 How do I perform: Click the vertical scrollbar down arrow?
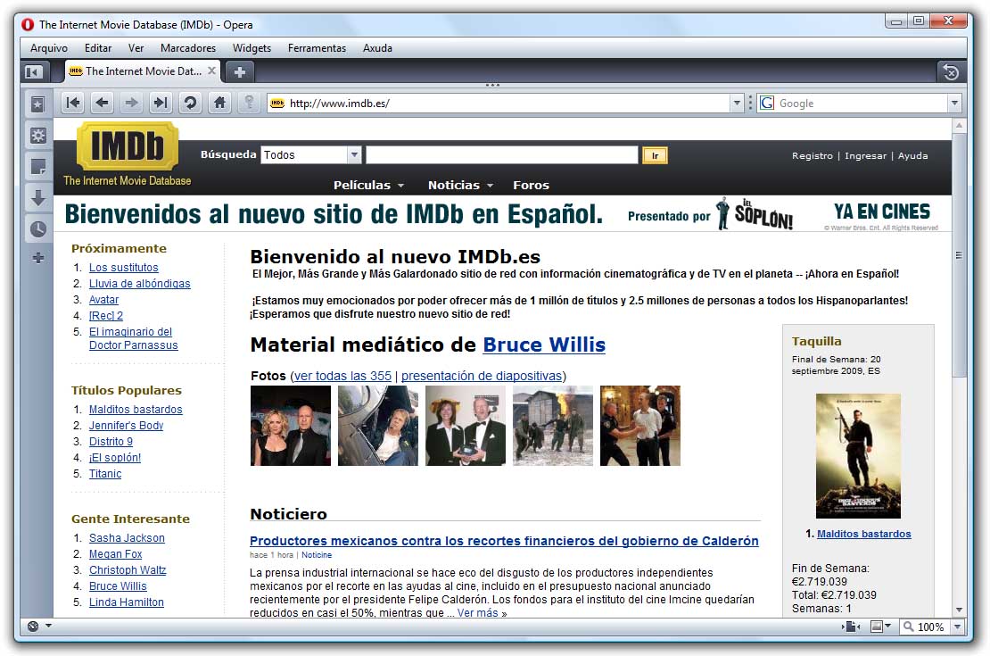point(959,610)
